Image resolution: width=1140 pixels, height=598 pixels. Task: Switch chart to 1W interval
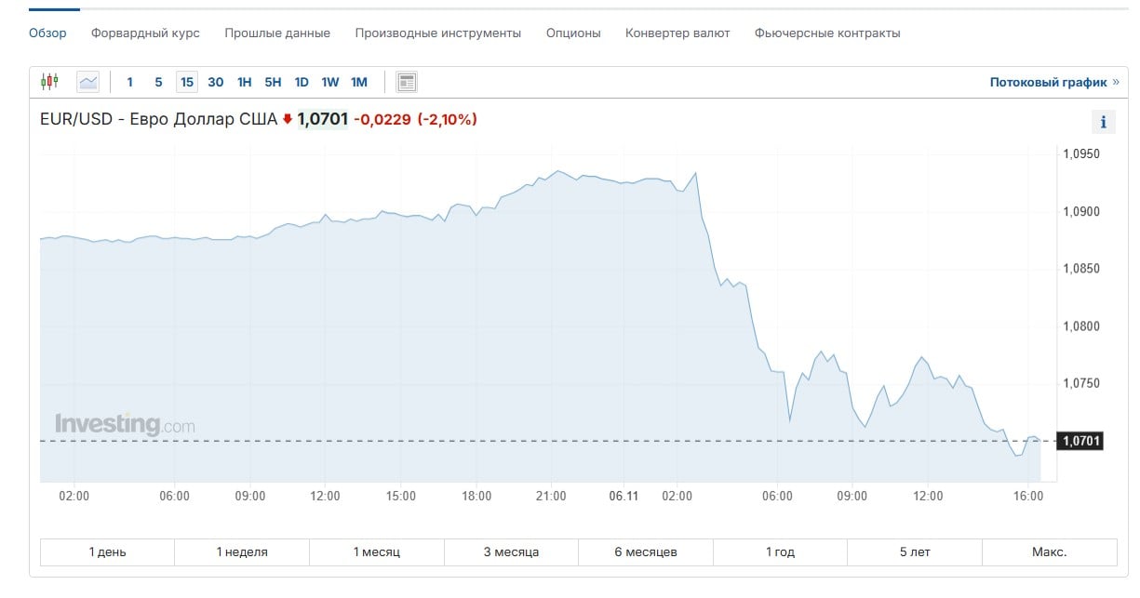pos(330,82)
